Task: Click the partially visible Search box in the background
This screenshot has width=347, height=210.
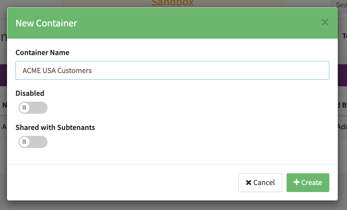Action: pos(341,4)
